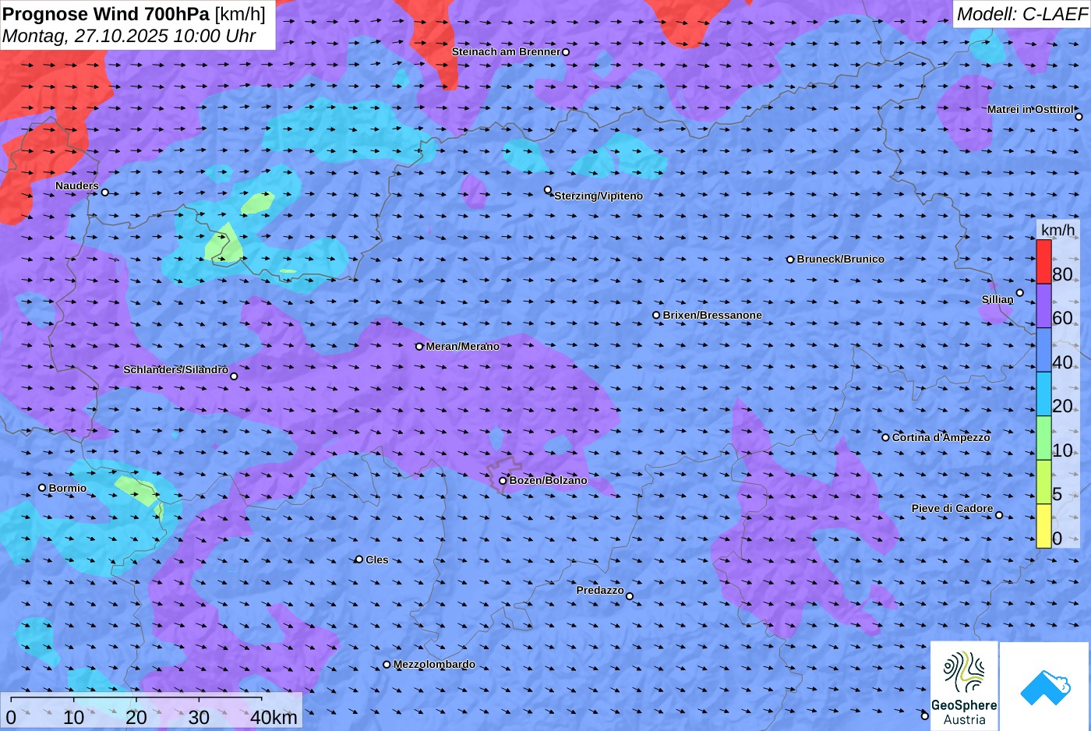The height and width of the screenshot is (731, 1091).
Task: Click the Brixen/Bressanone location dot
Action: tap(656, 315)
